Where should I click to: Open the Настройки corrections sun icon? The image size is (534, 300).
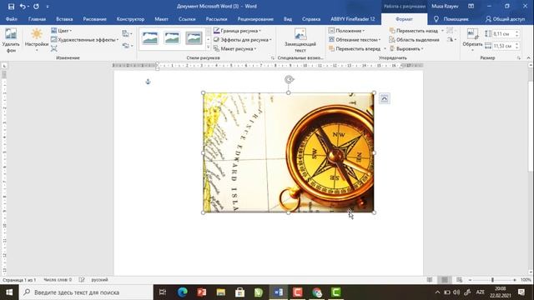click(x=37, y=40)
